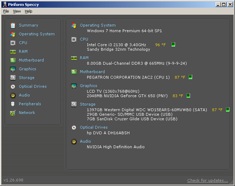Click the hard drive temperature status indicator icon

pyautogui.click(x=228, y=109)
